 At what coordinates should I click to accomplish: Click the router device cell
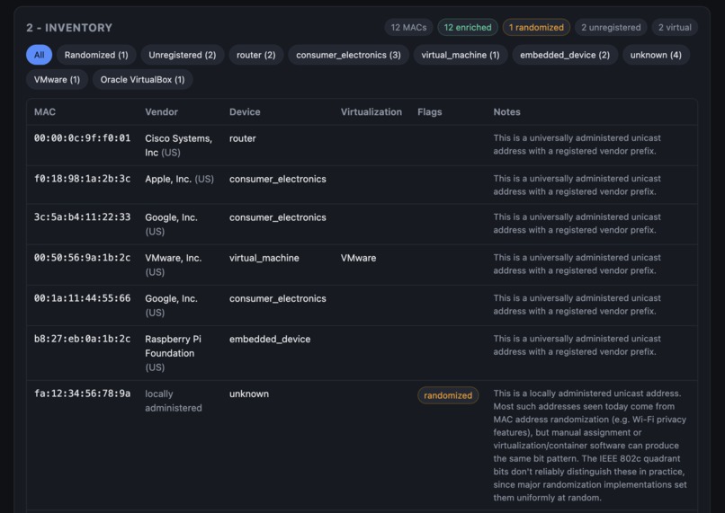point(242,138)
